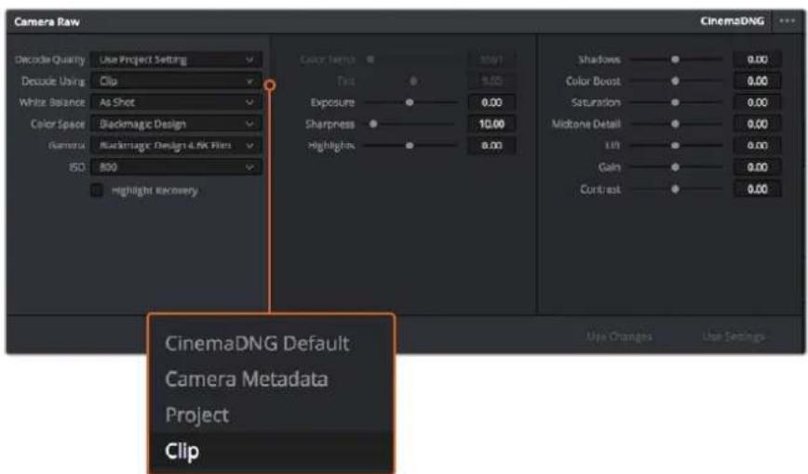The image size is (808, 474).
Task: Click the Saturation value field
Action: click(x=757, y=102)
